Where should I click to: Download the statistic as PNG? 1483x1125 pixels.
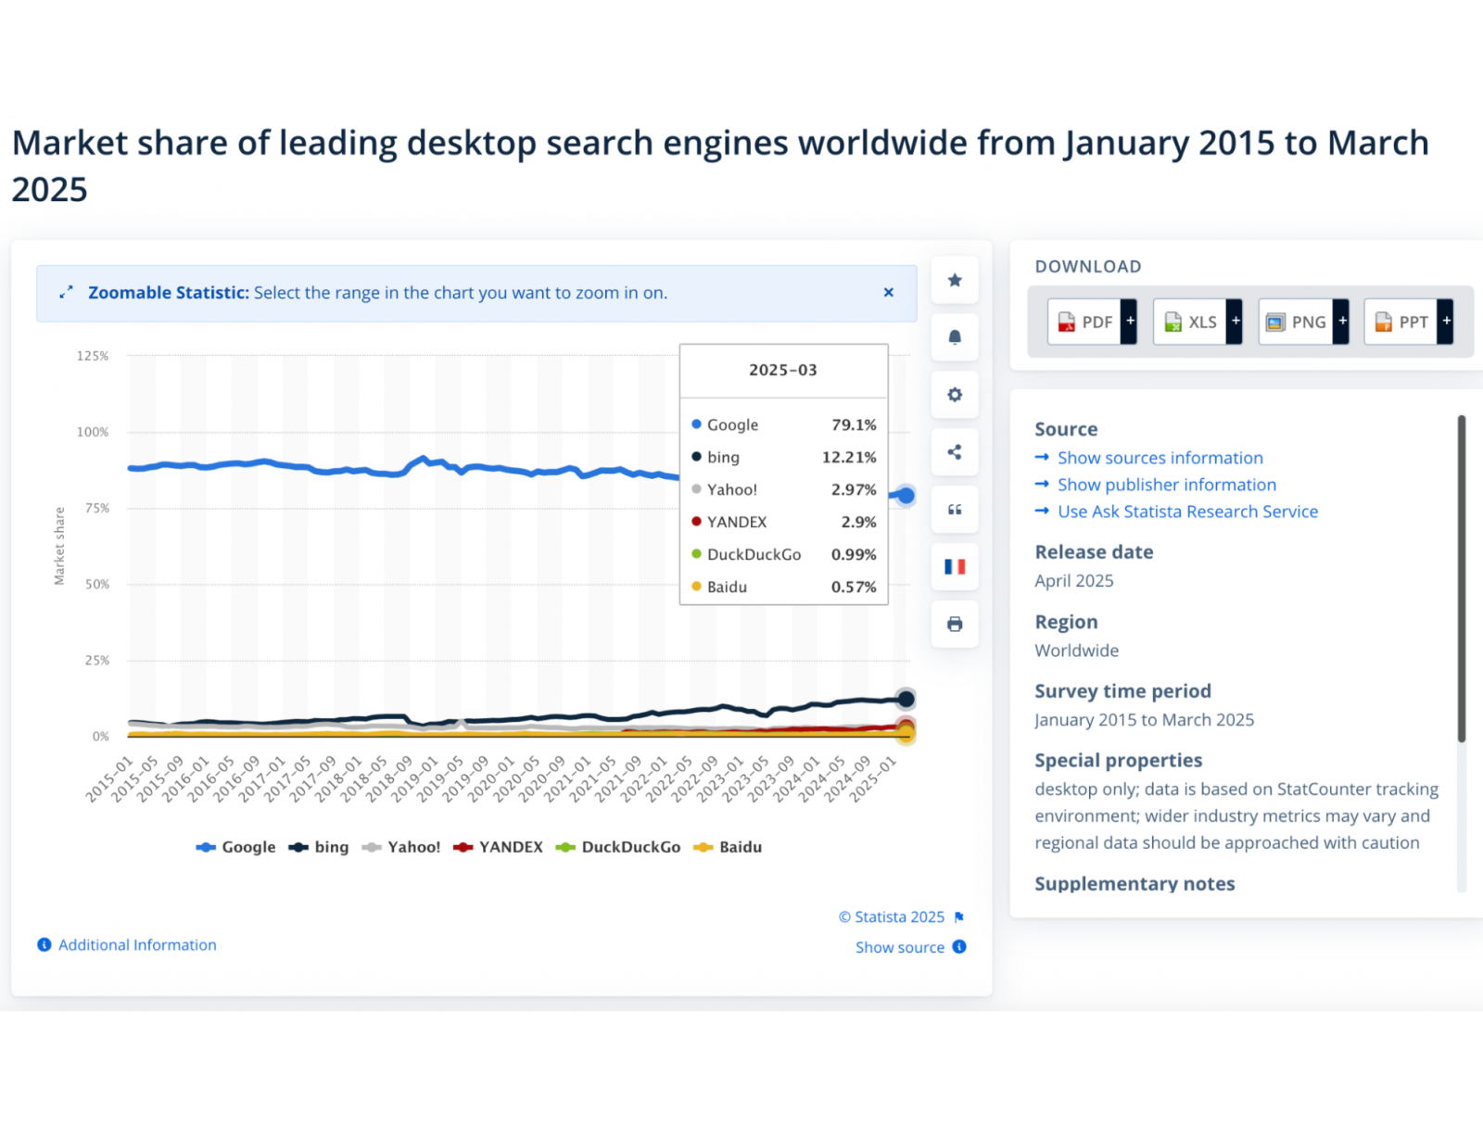point(1295,322)
